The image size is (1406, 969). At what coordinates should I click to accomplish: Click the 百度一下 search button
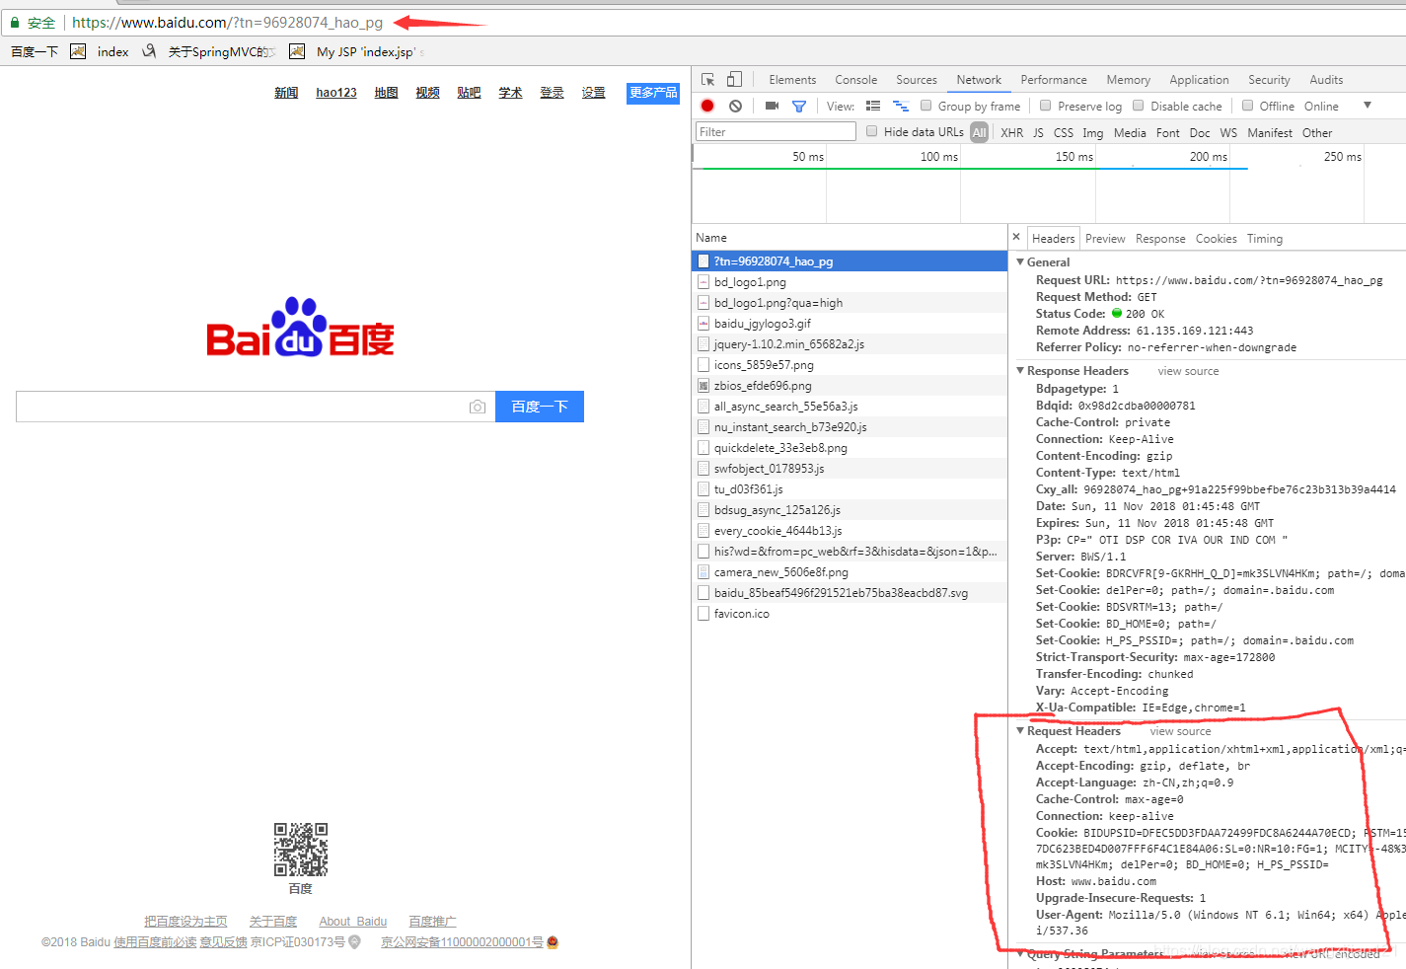tap(540, 407)
